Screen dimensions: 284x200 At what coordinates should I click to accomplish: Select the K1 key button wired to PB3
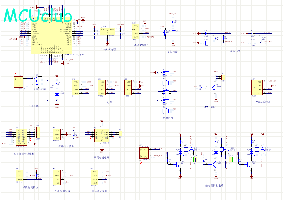166,73
